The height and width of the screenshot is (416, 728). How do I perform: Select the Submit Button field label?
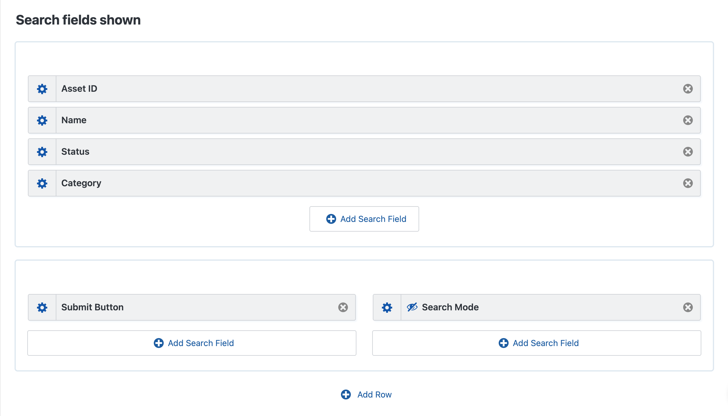pos(92,307)
